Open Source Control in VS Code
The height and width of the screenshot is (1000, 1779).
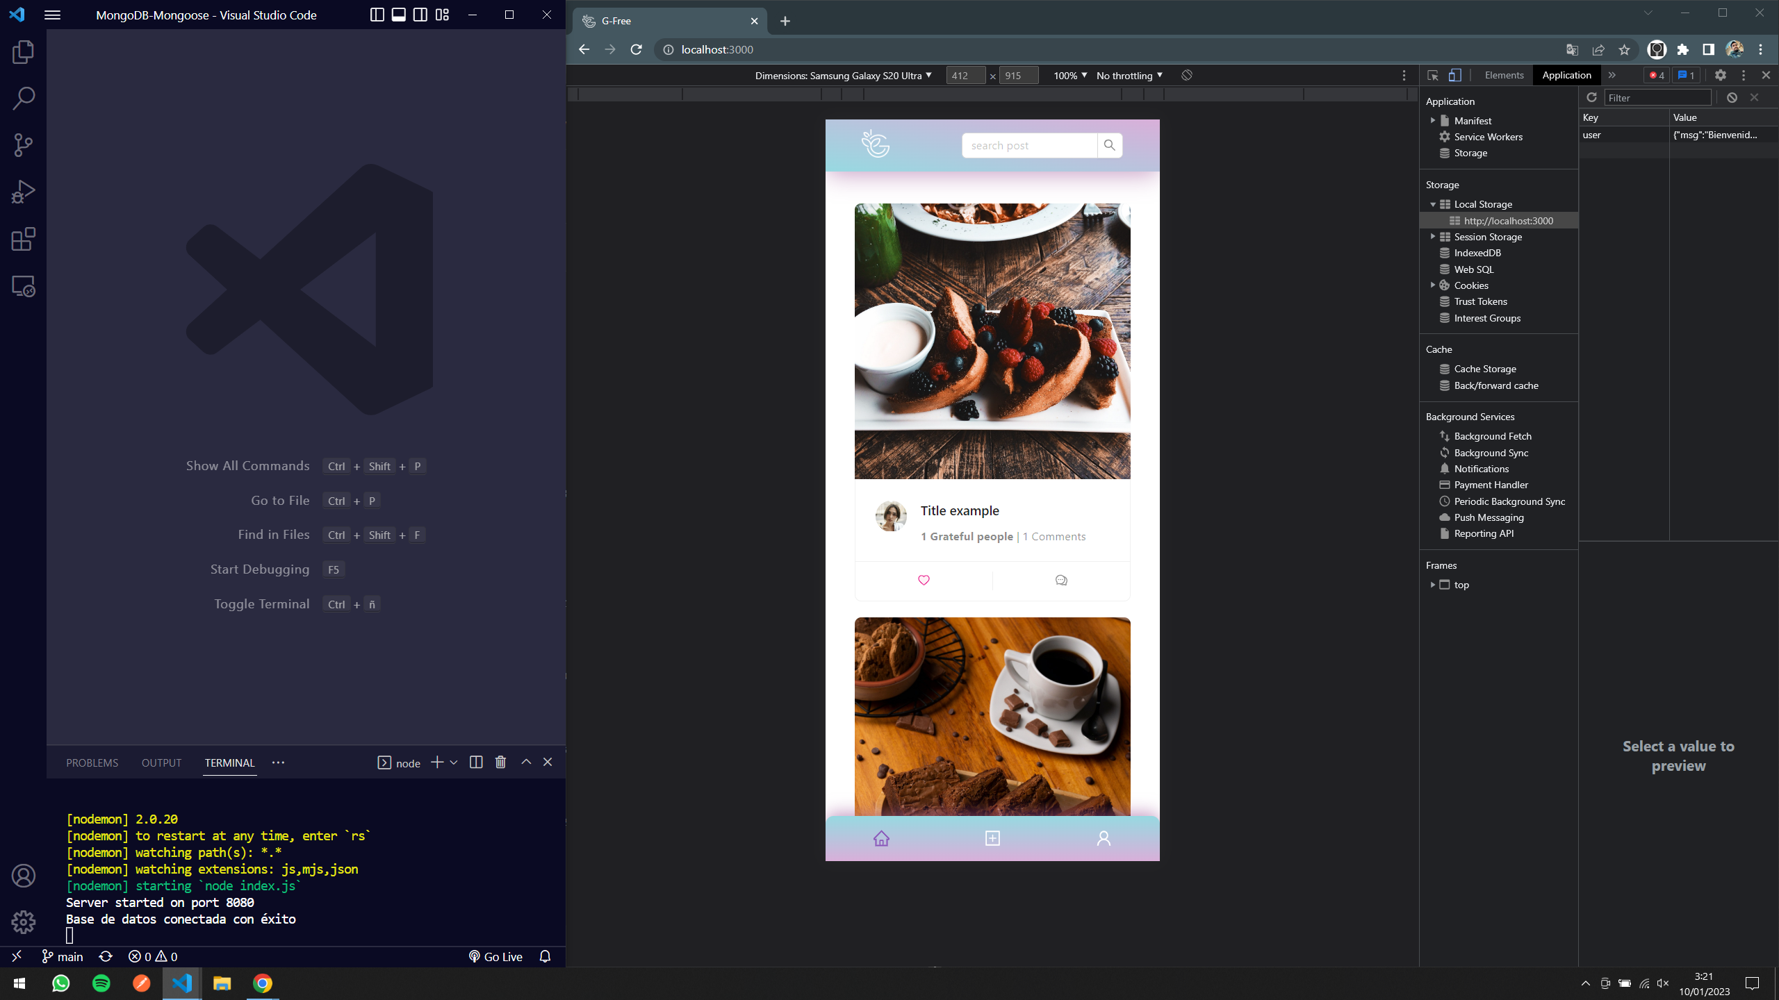pyautogui.click(x=23, y=145)
